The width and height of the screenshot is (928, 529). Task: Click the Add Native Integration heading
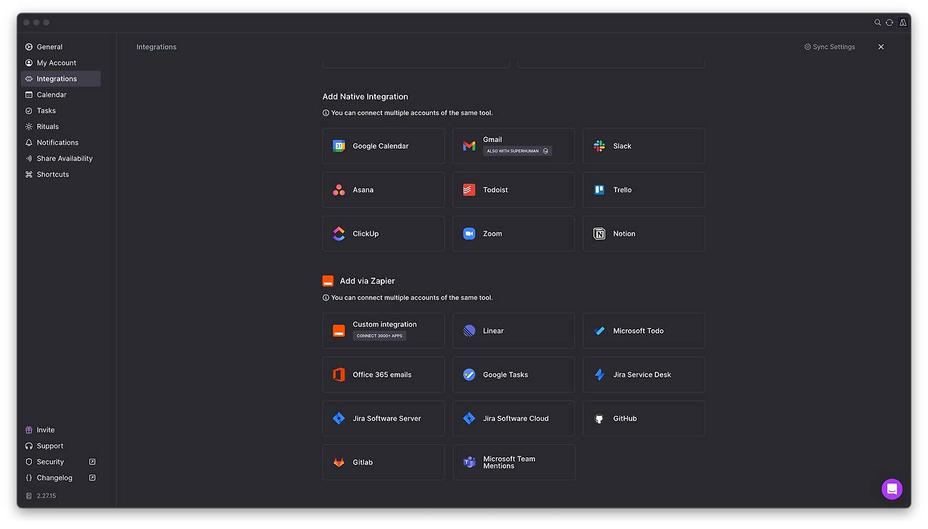365,97
